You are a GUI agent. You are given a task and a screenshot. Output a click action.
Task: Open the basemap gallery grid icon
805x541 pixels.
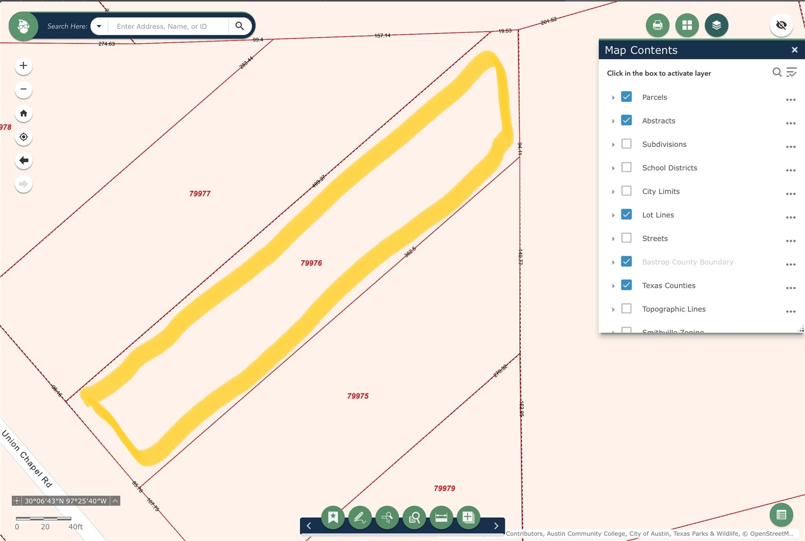click(687, 25)
